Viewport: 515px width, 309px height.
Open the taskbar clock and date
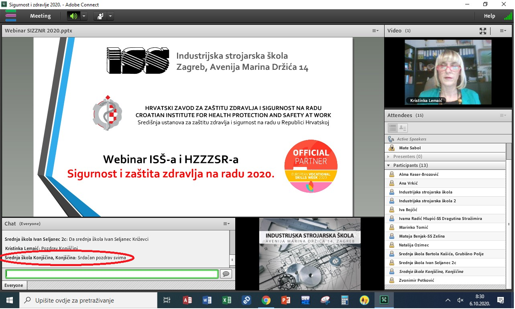click(480, 300)
